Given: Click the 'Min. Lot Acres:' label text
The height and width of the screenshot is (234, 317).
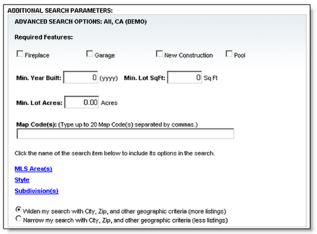Looking at the screenshot, I should 39,103.
